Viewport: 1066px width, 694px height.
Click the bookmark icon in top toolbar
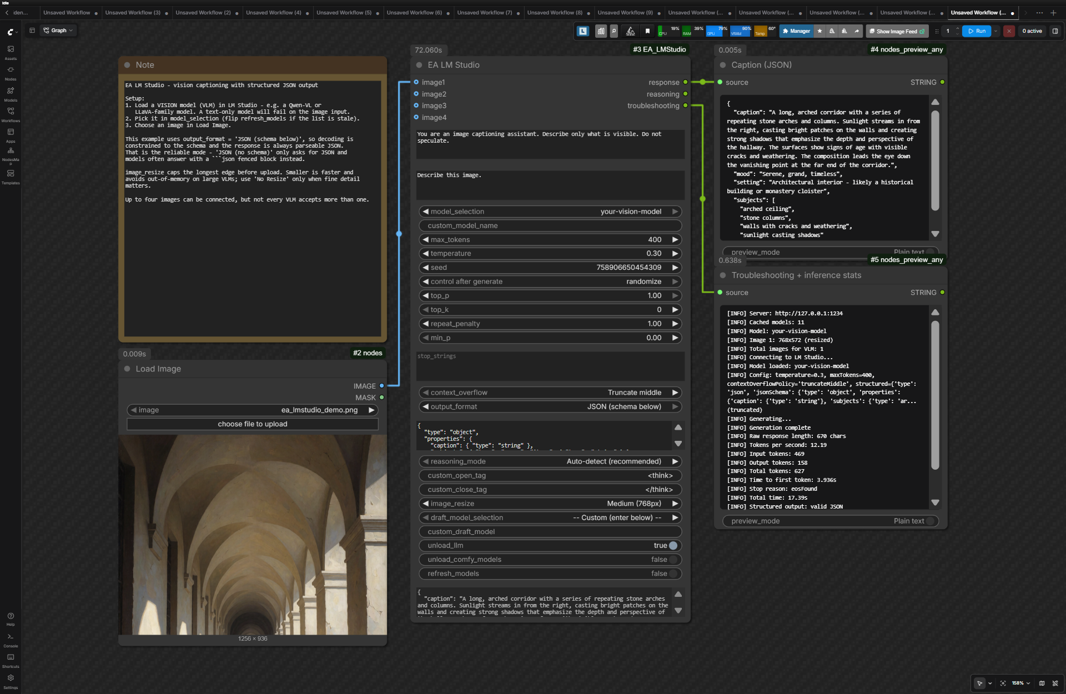tap(647, 31)
